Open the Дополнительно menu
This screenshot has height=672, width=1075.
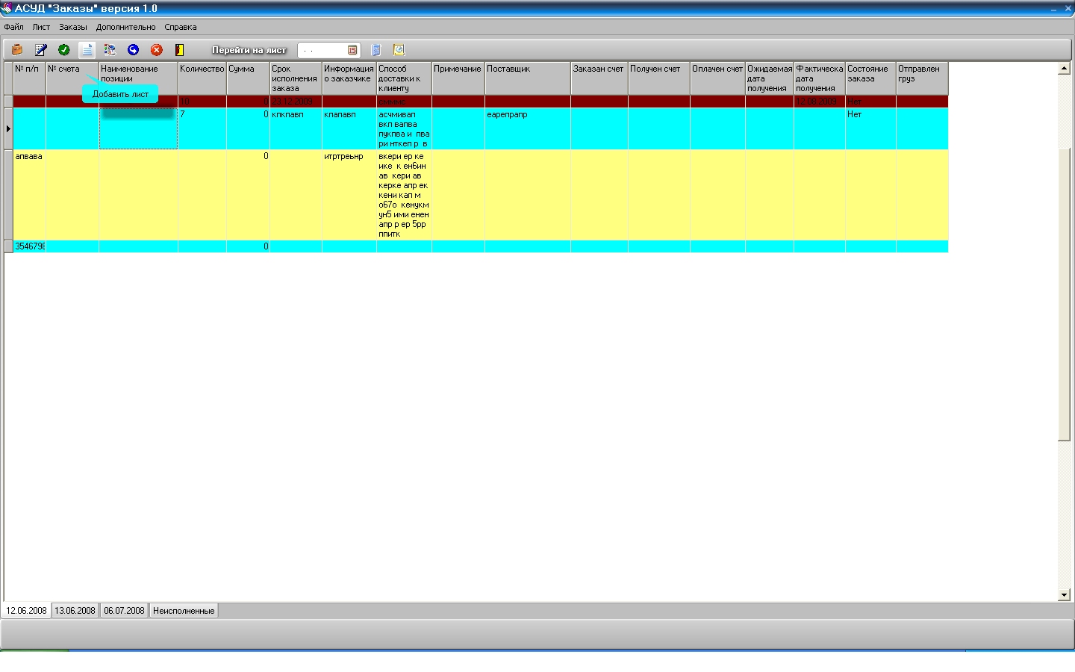[x=126, y=27]
